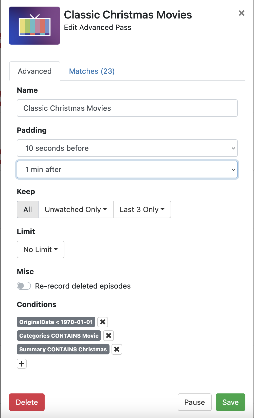Click into the Name text field
The width and height of the screenshot is (254, 418).
click(x=127, y=108)
